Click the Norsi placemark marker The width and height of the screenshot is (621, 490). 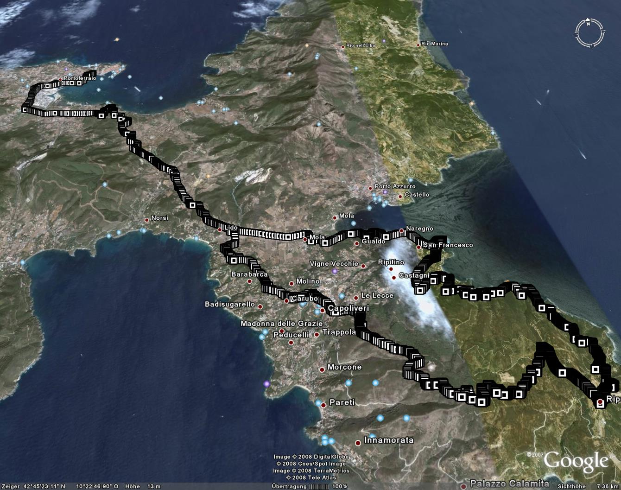coord(147,220)
